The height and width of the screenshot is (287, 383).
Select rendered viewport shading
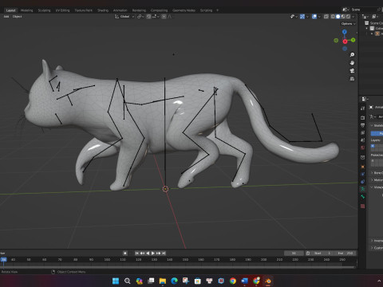[x=348, y=17]
